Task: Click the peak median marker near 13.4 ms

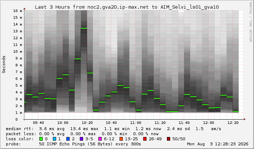Action: point(84,28)
